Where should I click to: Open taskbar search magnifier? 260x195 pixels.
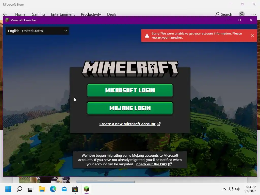[x=20, y=189]
